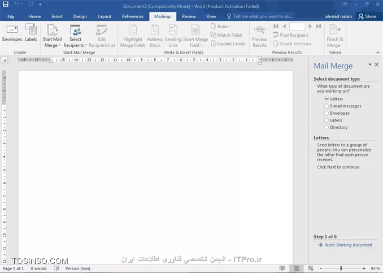Click the Undo arrow icon
The height and width of the screenshot is (273, 383).
point(16,4)
